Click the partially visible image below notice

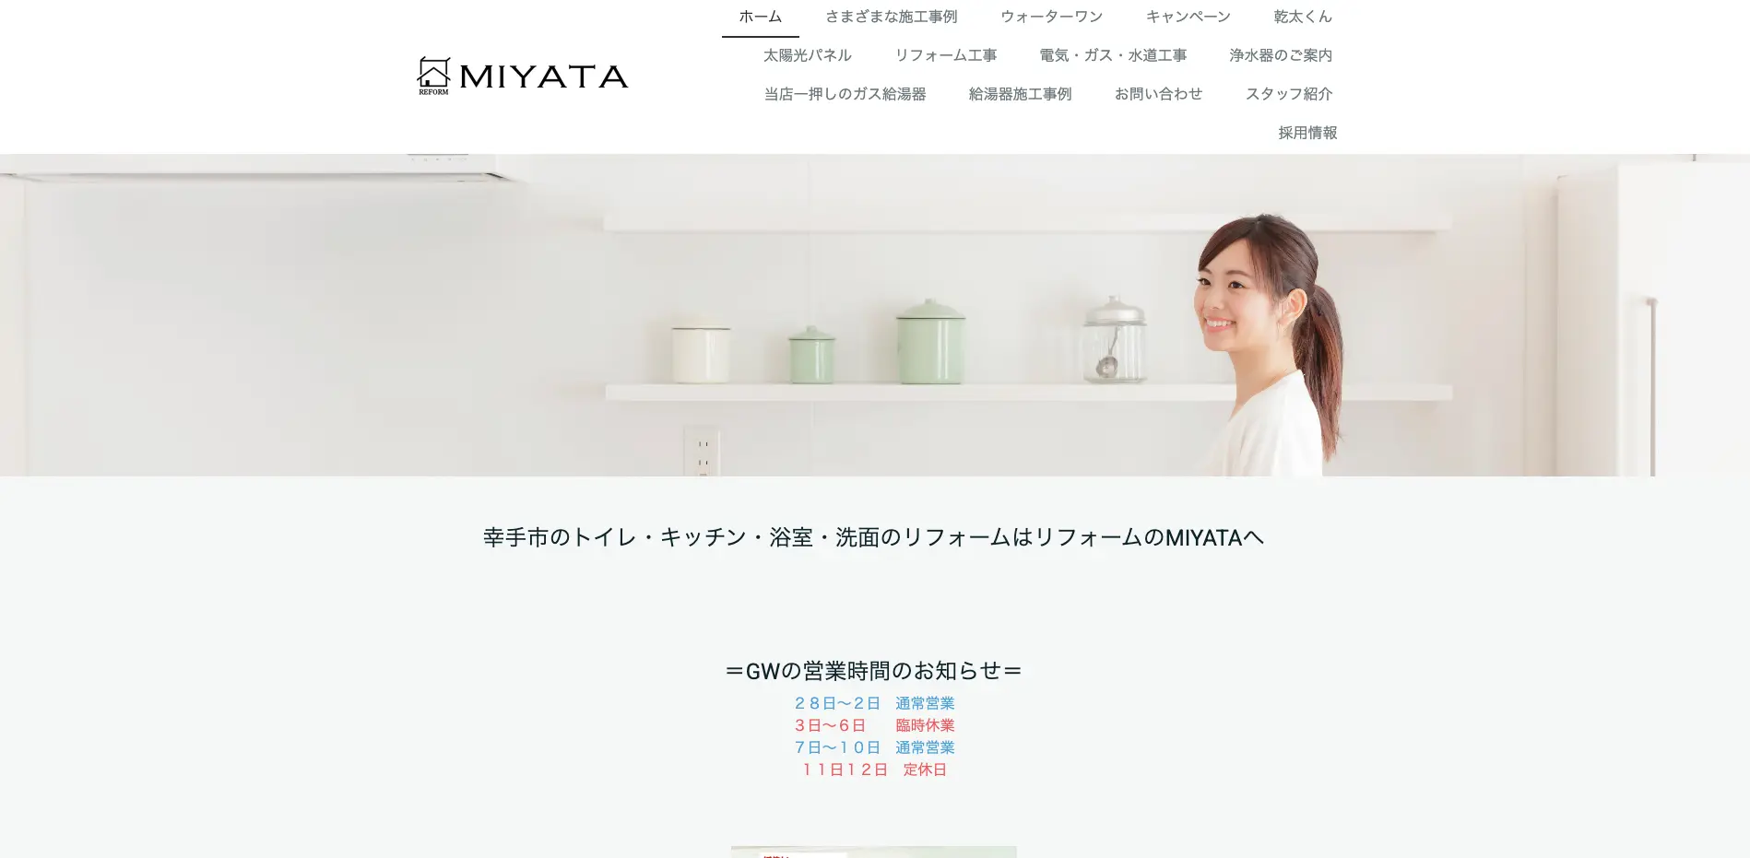(874, 852)
